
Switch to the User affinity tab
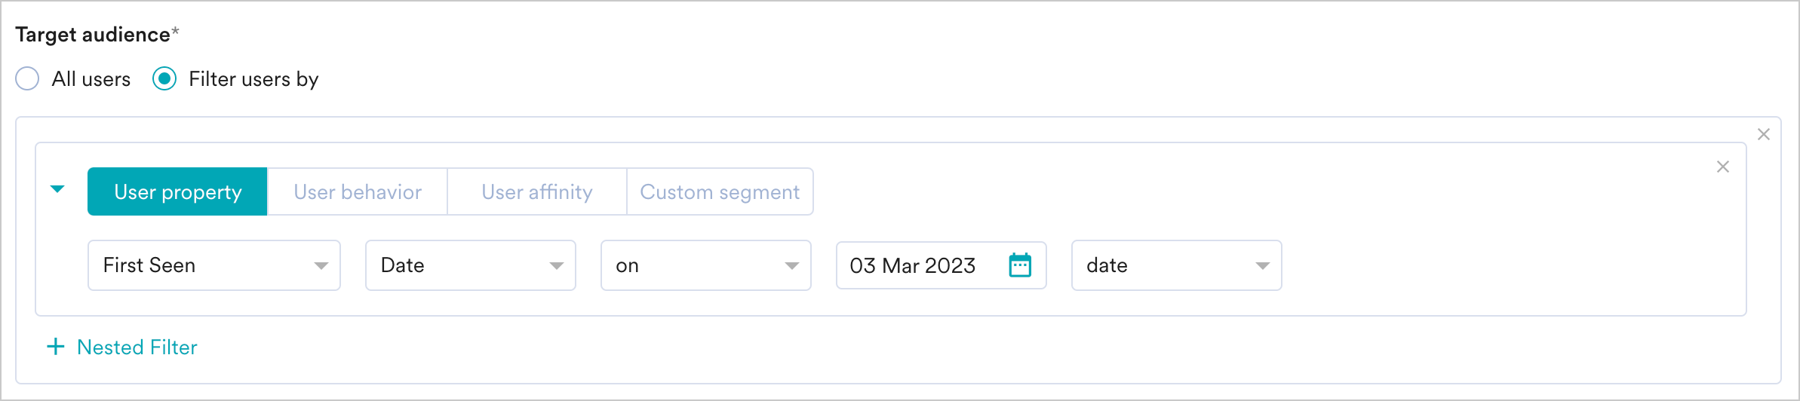(537, 192)
